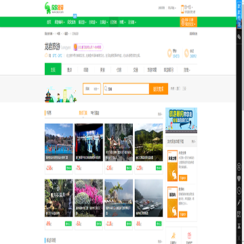Click the coupon tag icon in the black sidebar
Viewport: 244px width, 244px height.
[x=239, y=37]
